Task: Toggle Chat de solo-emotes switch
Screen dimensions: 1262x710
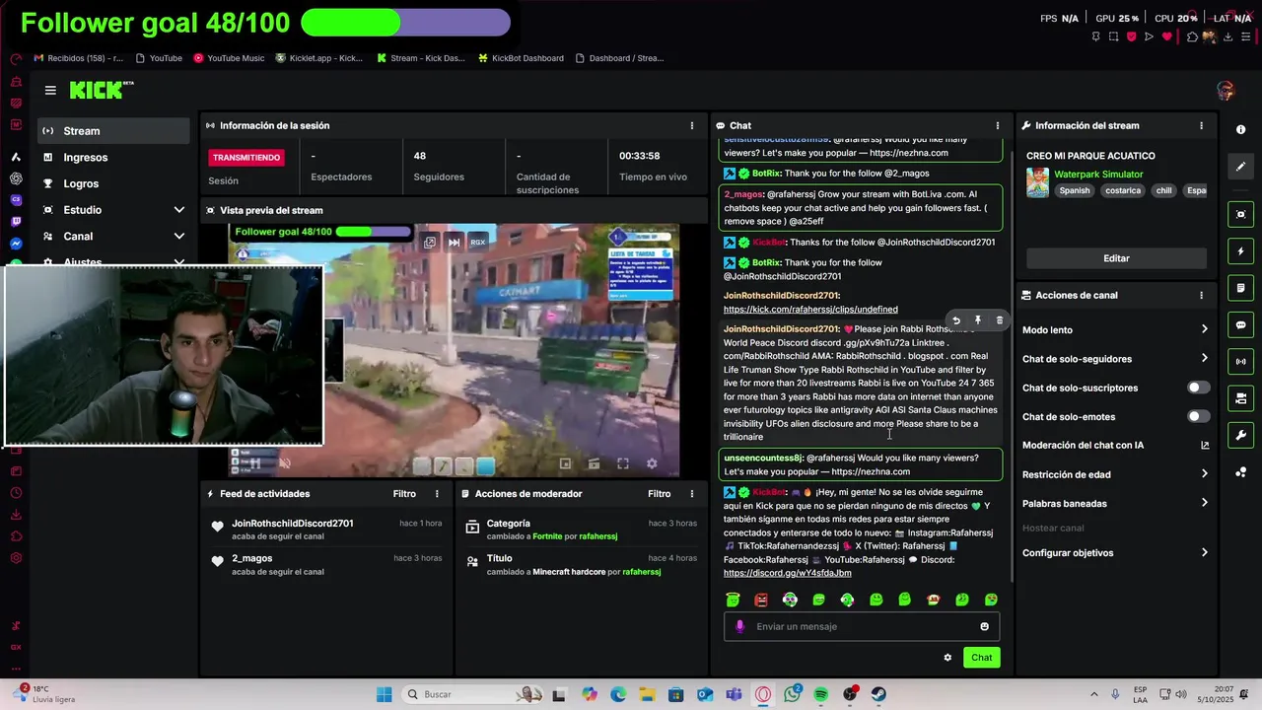Action: [1198, 416]
